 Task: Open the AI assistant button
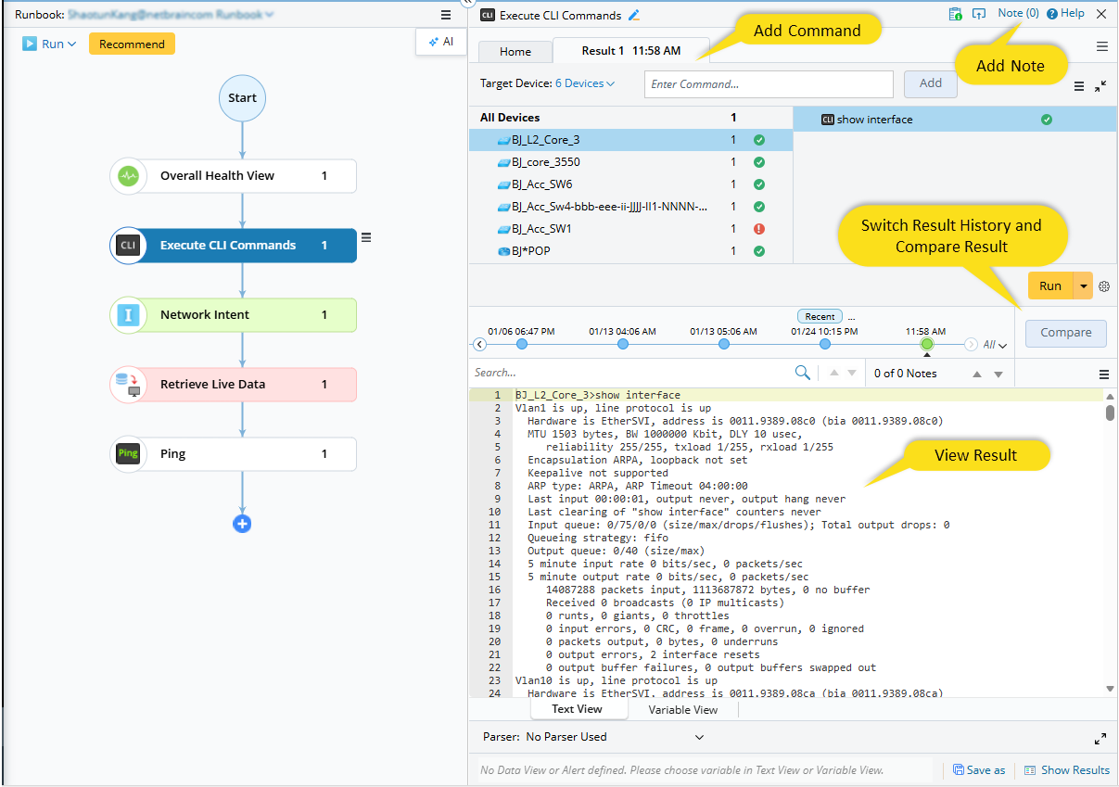pos(440,42)
